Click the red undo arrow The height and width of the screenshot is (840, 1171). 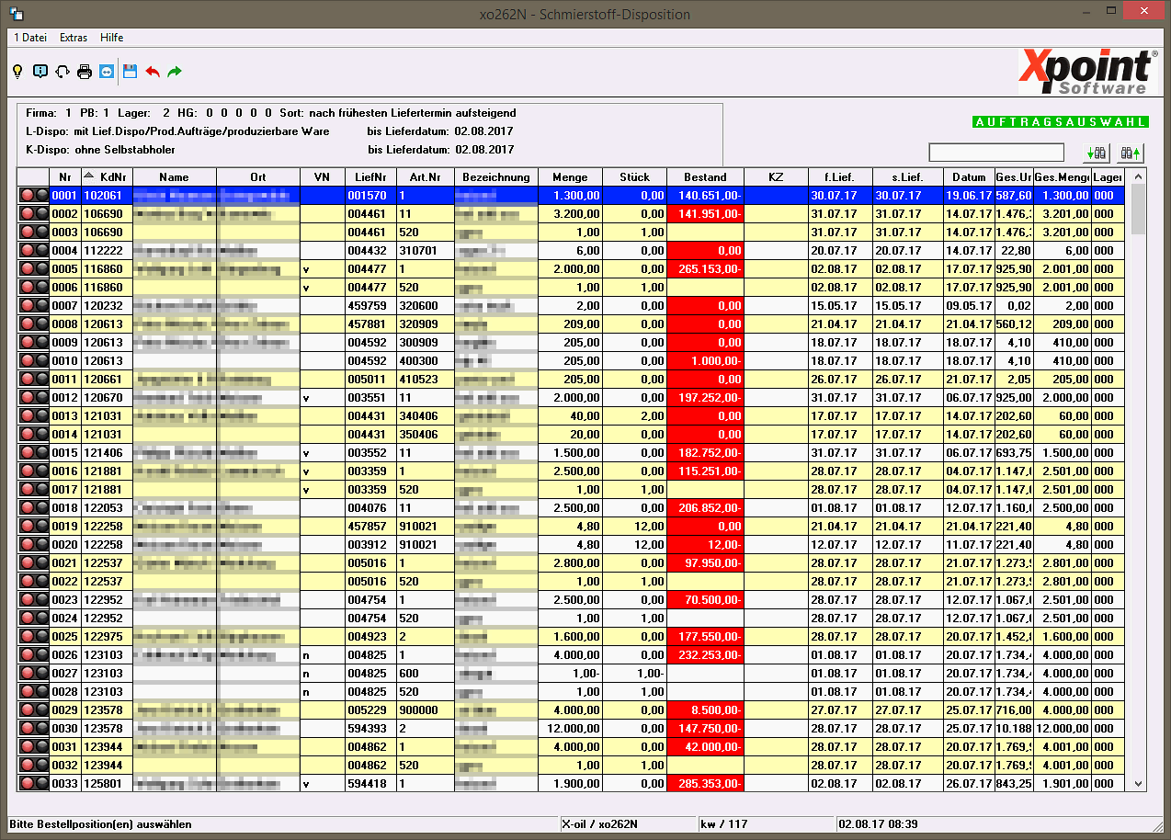click(153, 71)
